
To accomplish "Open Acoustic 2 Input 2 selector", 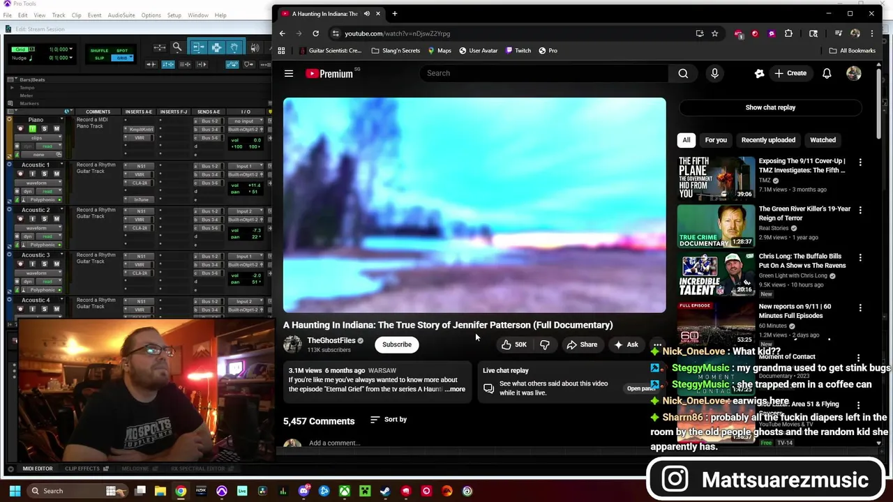I will click(x=246, y=211).
